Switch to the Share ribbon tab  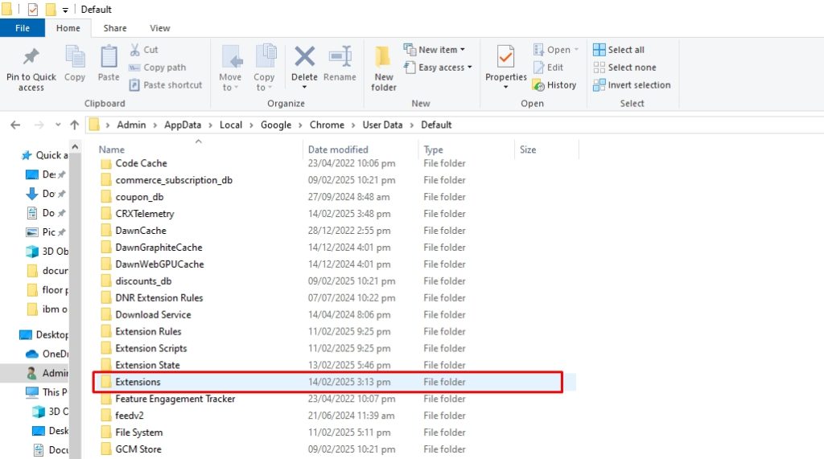[x=114, y=28]
